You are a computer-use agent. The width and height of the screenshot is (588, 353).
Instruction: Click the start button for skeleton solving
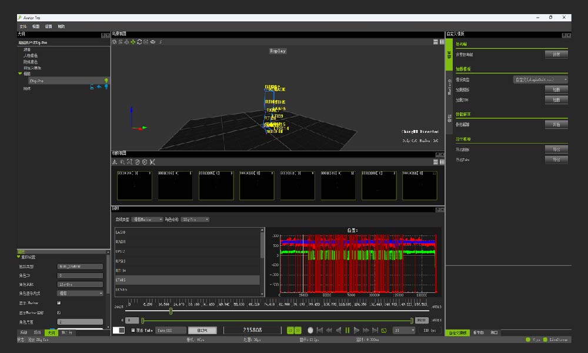[x=556, y=124]
